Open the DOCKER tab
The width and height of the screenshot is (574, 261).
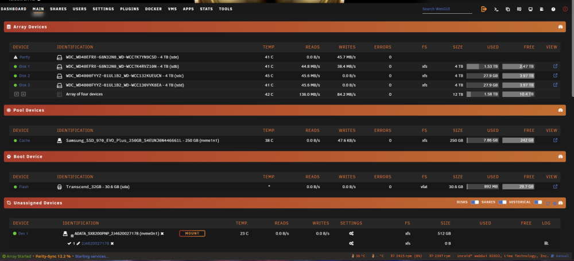pos(153,9)
